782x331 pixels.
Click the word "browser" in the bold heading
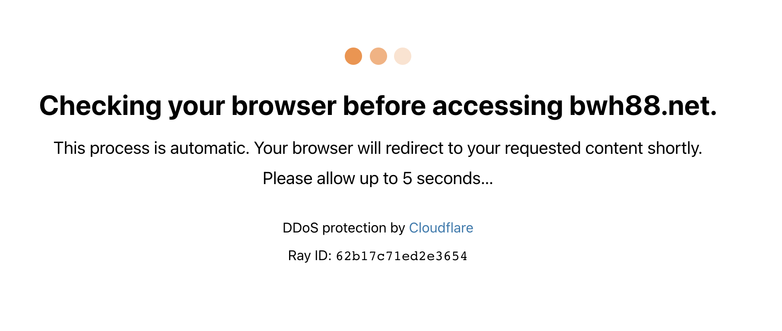[283, 106]
